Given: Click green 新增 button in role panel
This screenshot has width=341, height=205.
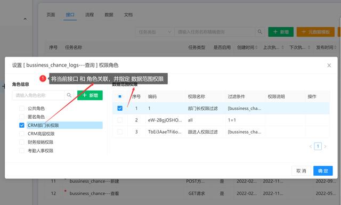Looking at the screenshot, I should (x=90, y=95).
